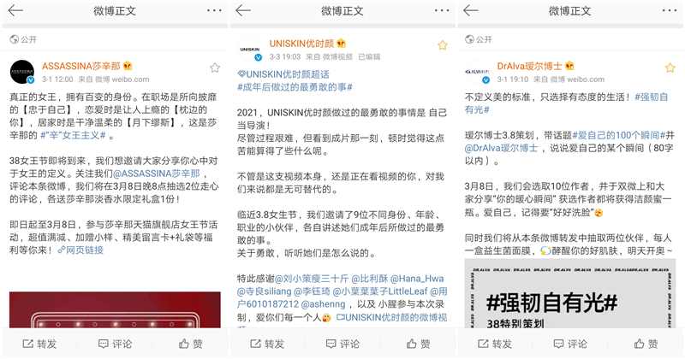Open the 网页链接 web link
The width and height of the screenshot is (685, 359).
tap(80, 250)
